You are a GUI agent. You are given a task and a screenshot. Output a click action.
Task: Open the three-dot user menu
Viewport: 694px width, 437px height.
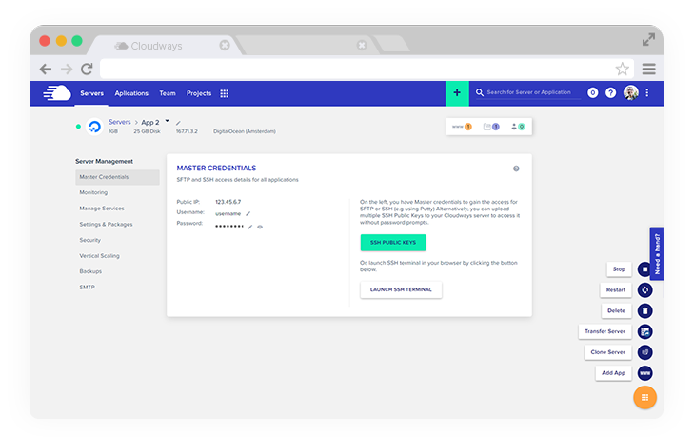click(647, 93)
